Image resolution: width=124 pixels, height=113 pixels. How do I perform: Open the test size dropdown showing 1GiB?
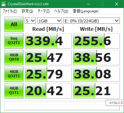(x=50, y=21)
